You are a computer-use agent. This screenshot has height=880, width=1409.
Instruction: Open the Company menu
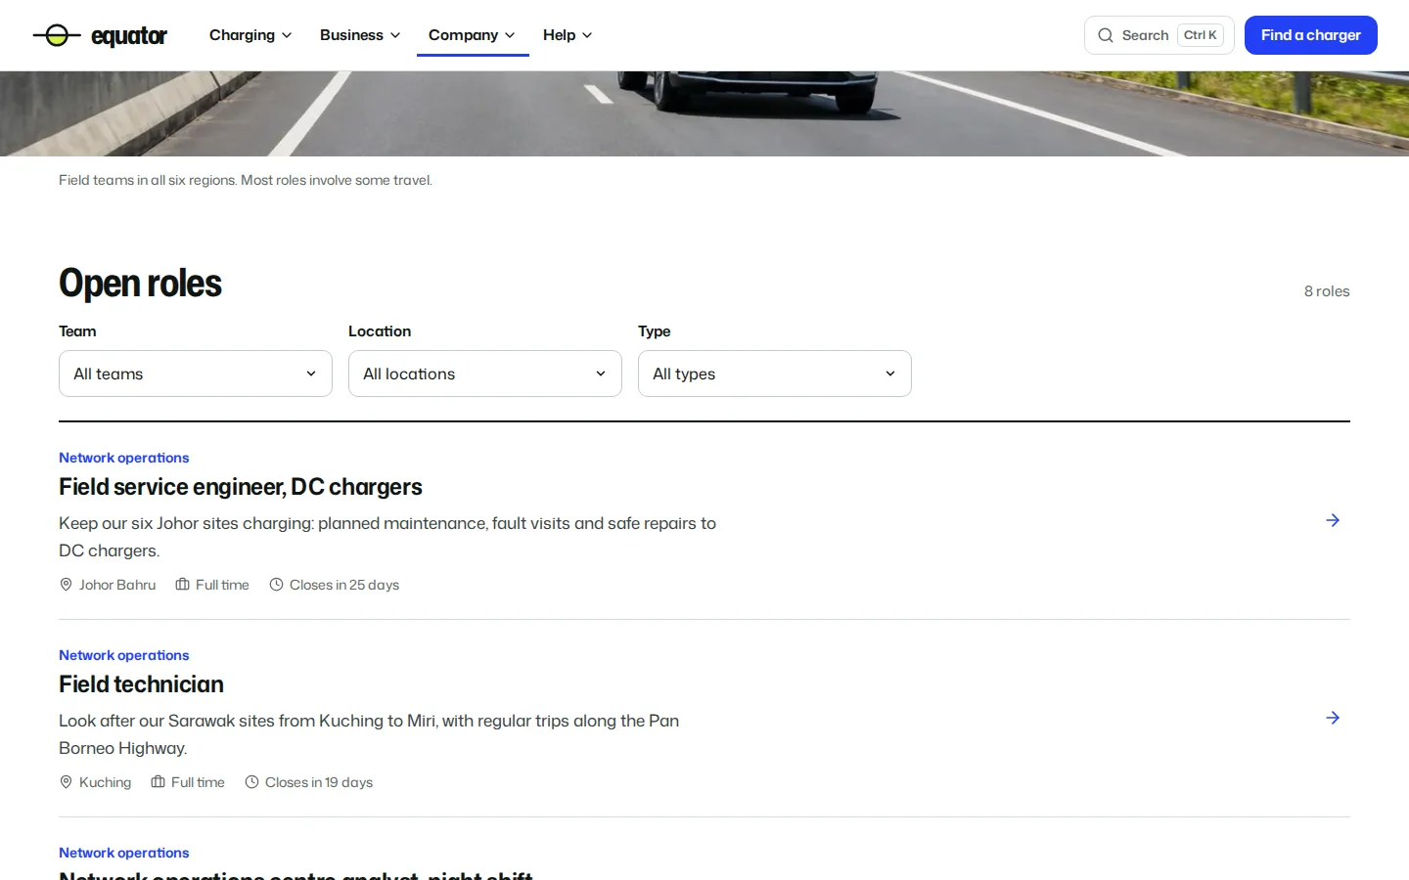(x=473, y=35)
